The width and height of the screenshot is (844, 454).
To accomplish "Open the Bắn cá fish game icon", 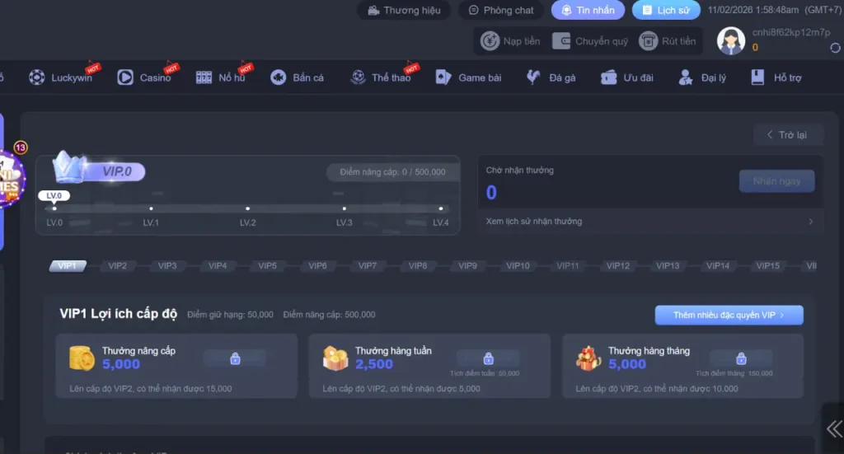I will [279, 77].
